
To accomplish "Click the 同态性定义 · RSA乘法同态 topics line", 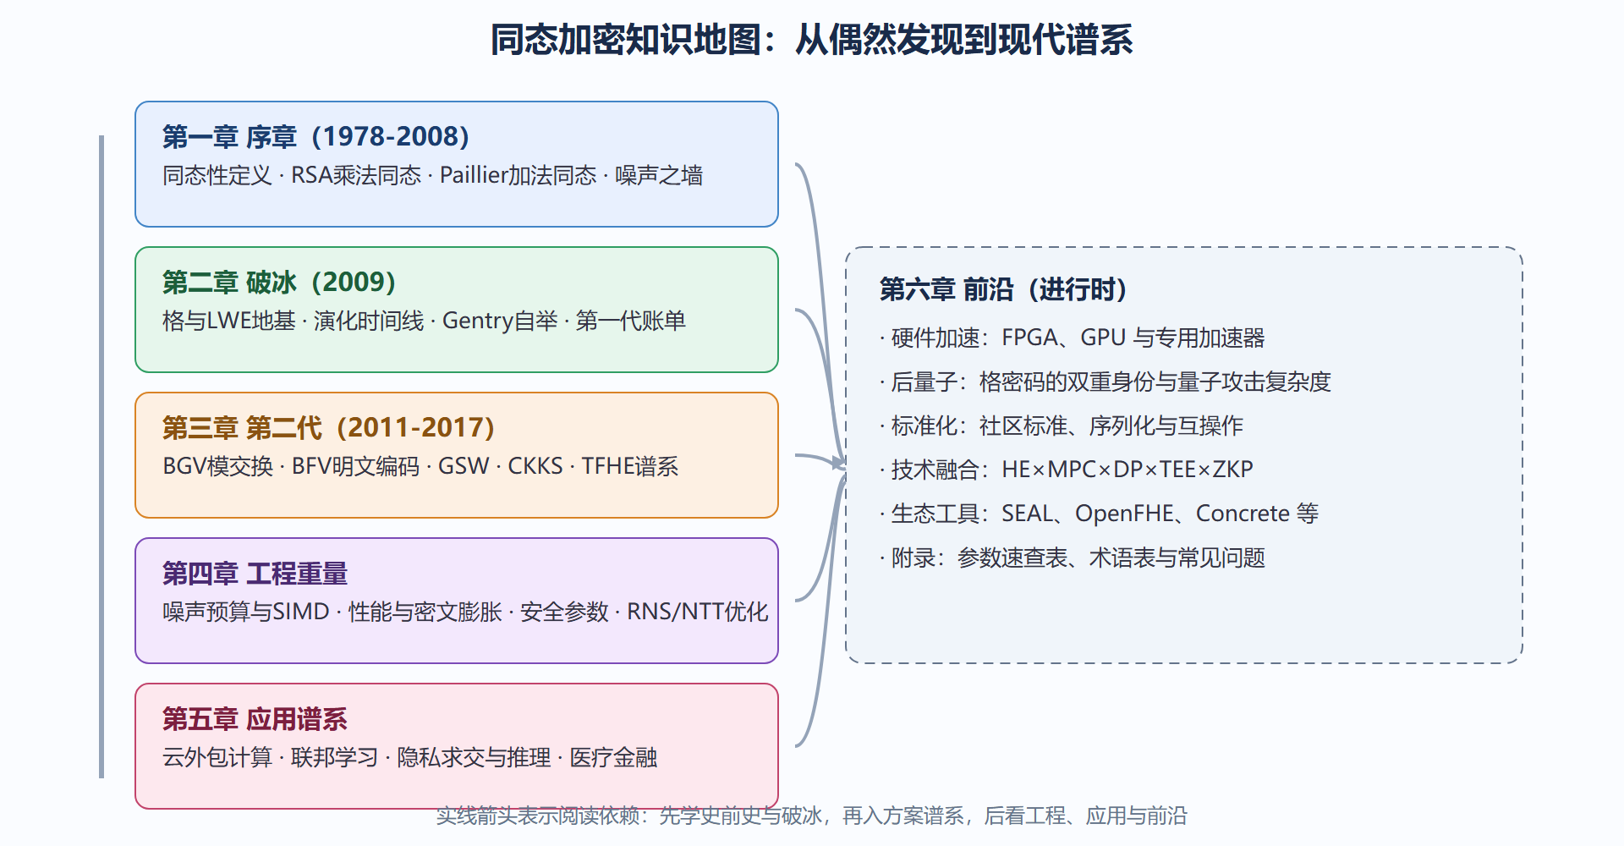I will pos(432,175).
